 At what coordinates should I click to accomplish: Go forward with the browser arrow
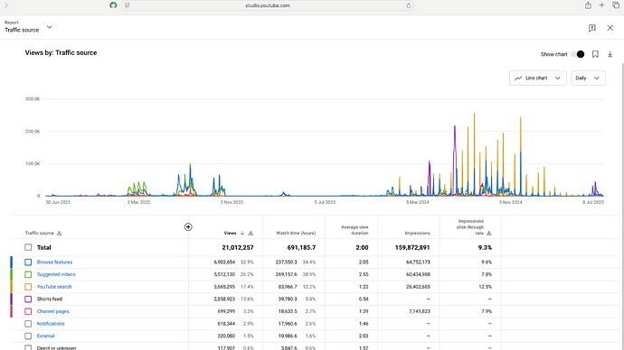pos(6,5)
